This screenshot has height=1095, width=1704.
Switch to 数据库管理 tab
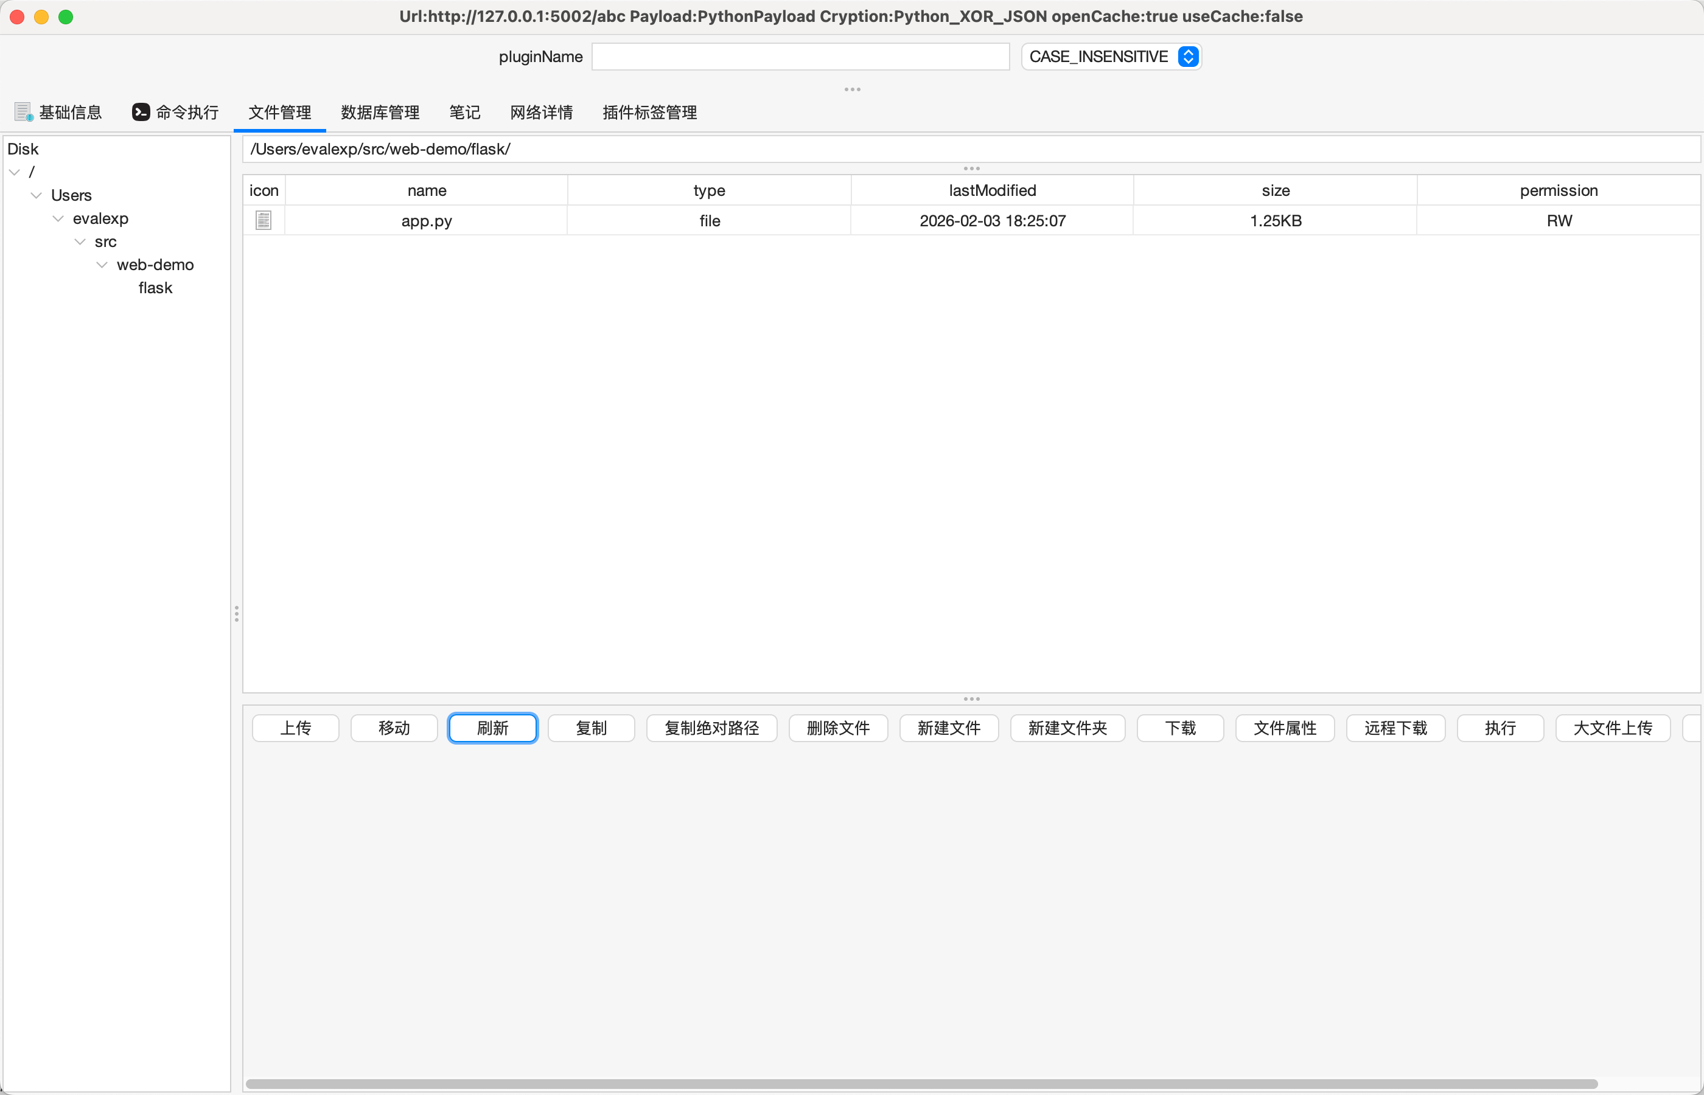(380, 113)
